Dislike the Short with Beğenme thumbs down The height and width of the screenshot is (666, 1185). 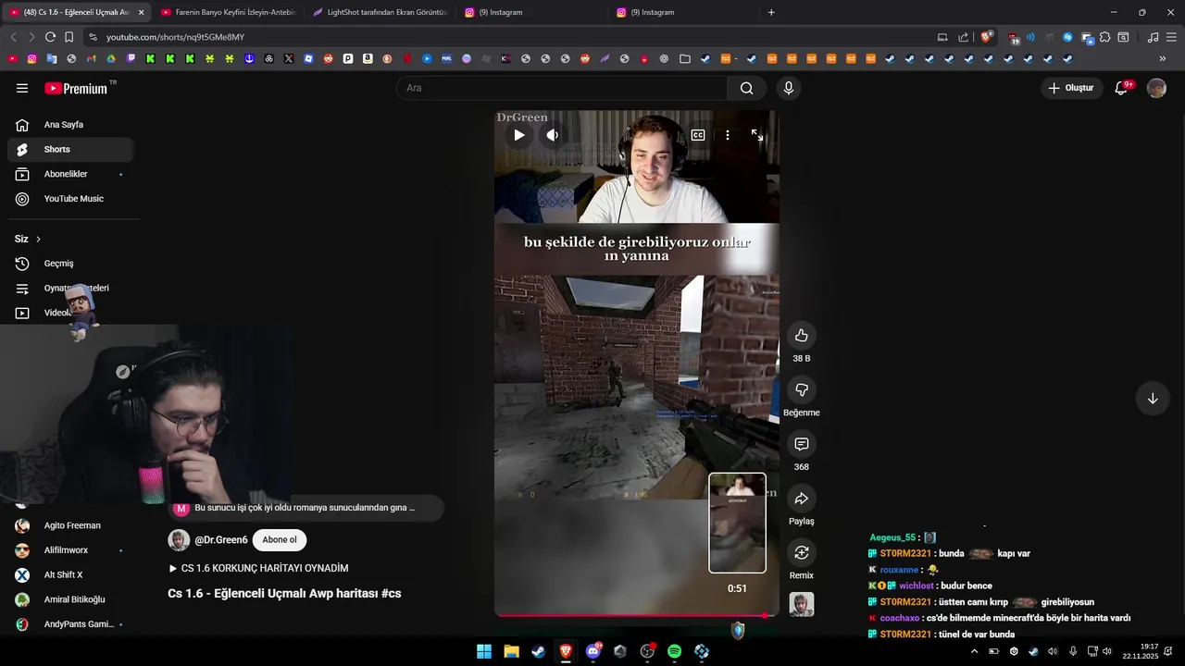pos(802,390)
